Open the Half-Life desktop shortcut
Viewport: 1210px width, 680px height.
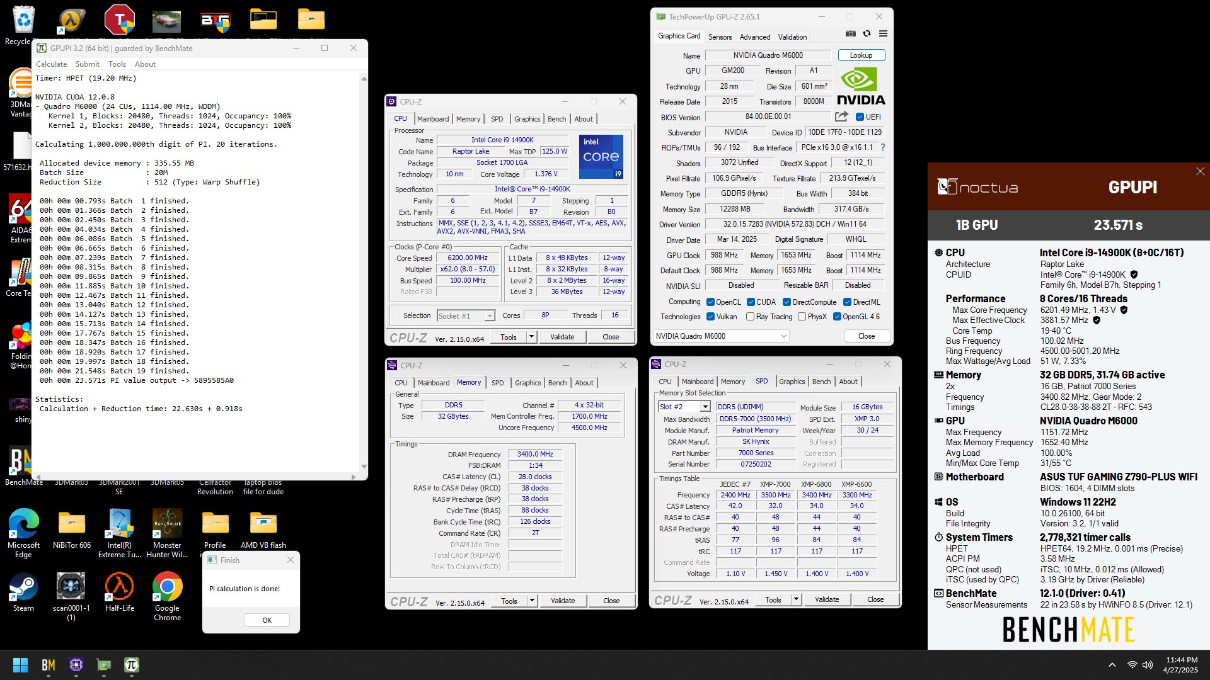point(119,592)
